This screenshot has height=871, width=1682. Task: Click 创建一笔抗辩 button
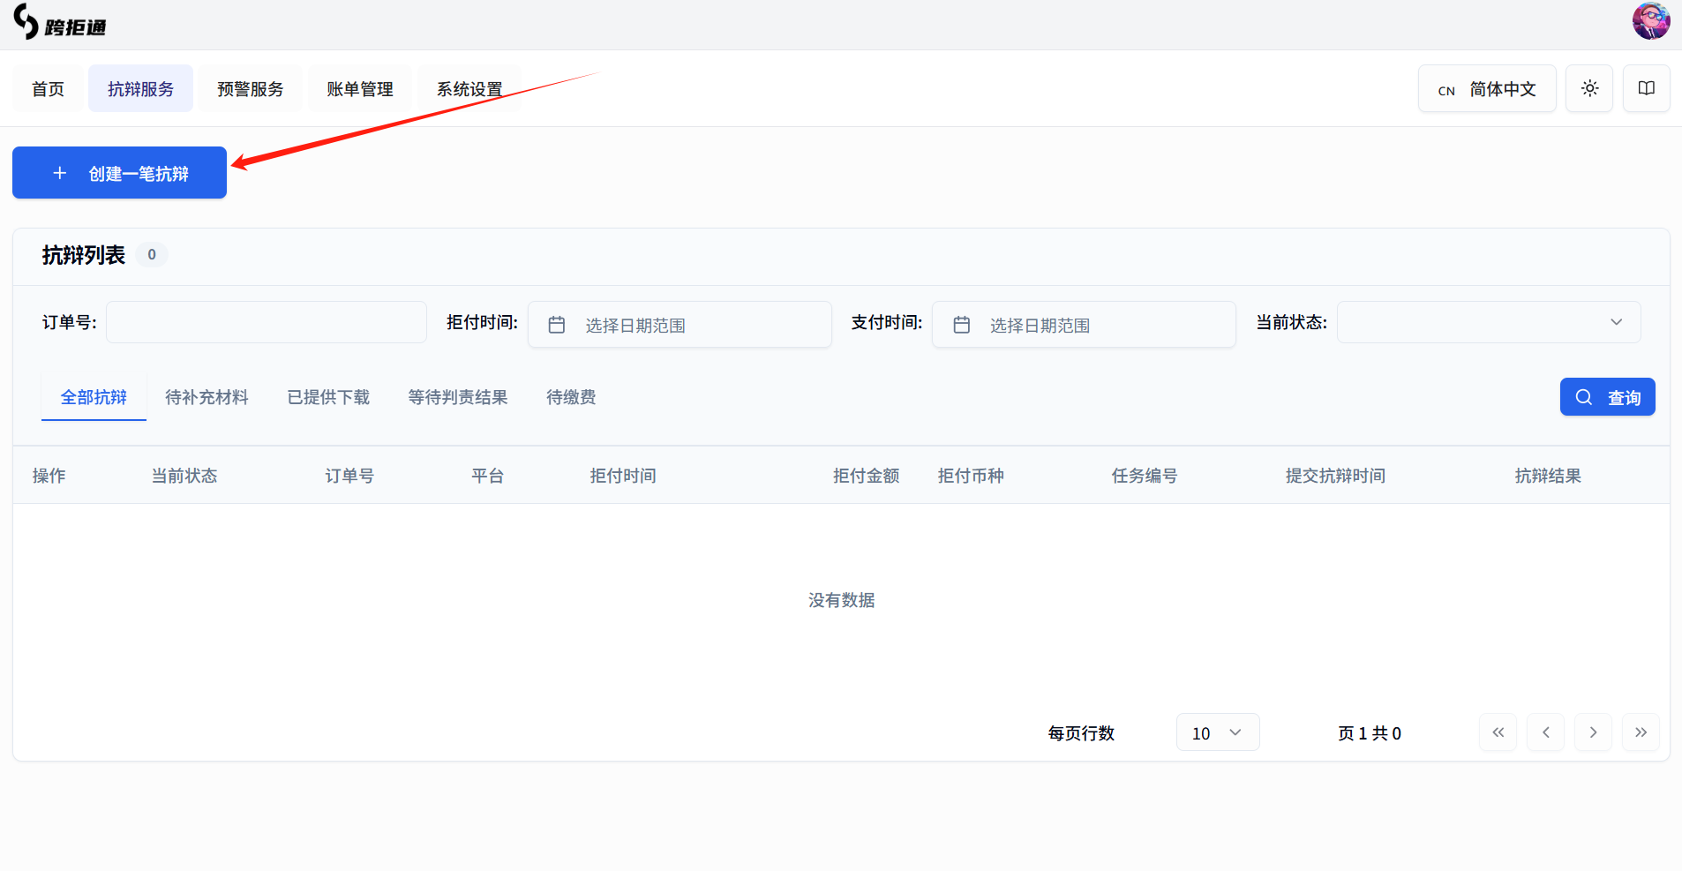pos(119,173)
